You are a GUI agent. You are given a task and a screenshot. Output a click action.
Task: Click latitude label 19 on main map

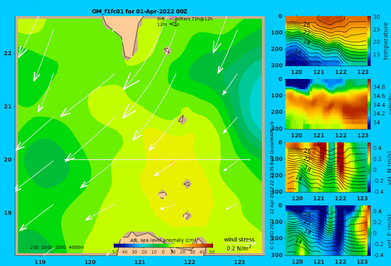point(8,213)
